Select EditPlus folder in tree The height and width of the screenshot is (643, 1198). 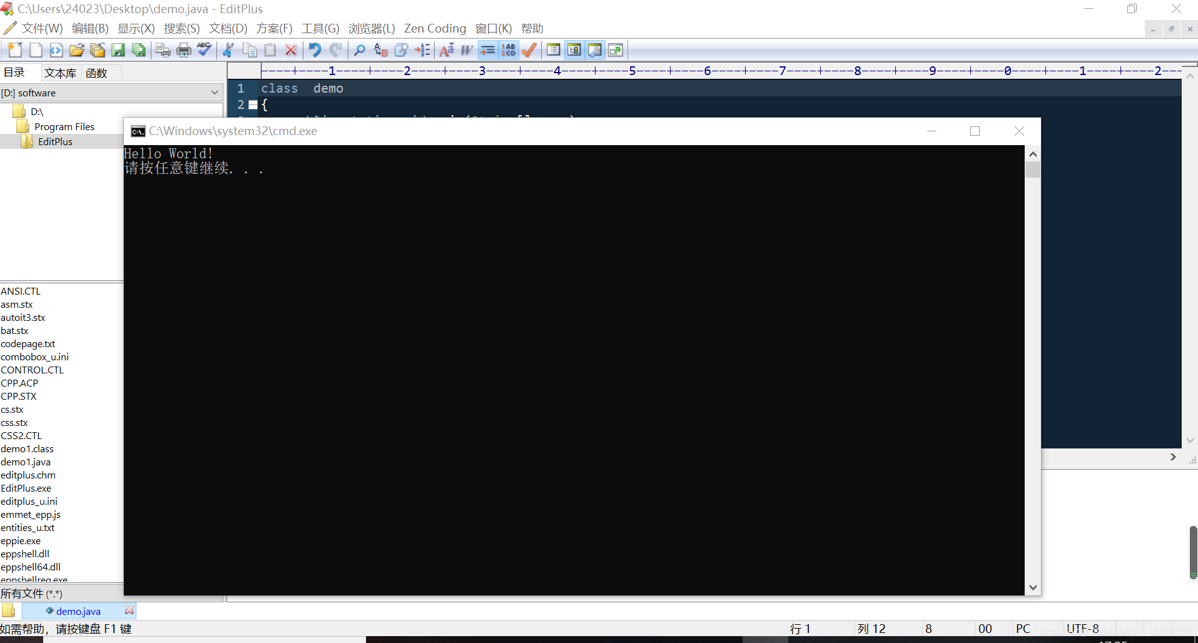tap(55, 142)
